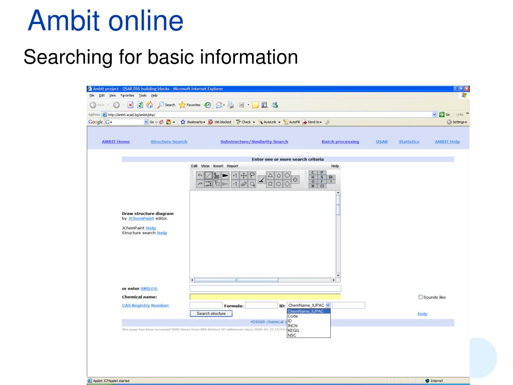Click the -1 charge decrease tool
The width and height of the screenshot is (513, 385).
235,184
